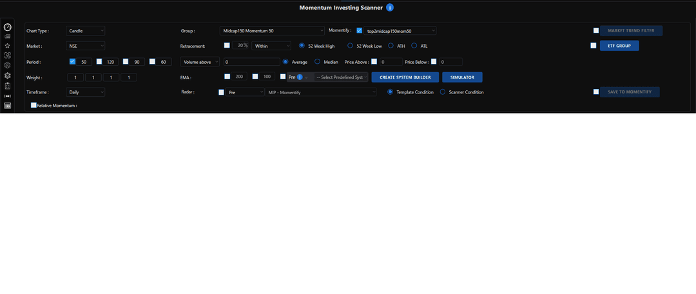Viewport: 696px width, 294px height.
Task: Click the star favorites icon in sidebar
Action: click(x=7, y=46)
